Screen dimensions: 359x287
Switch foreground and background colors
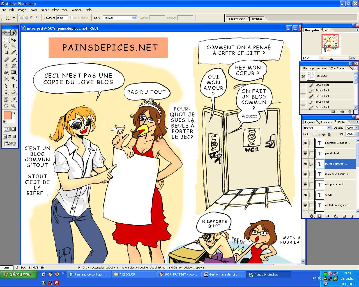click(x=14, y=113)
